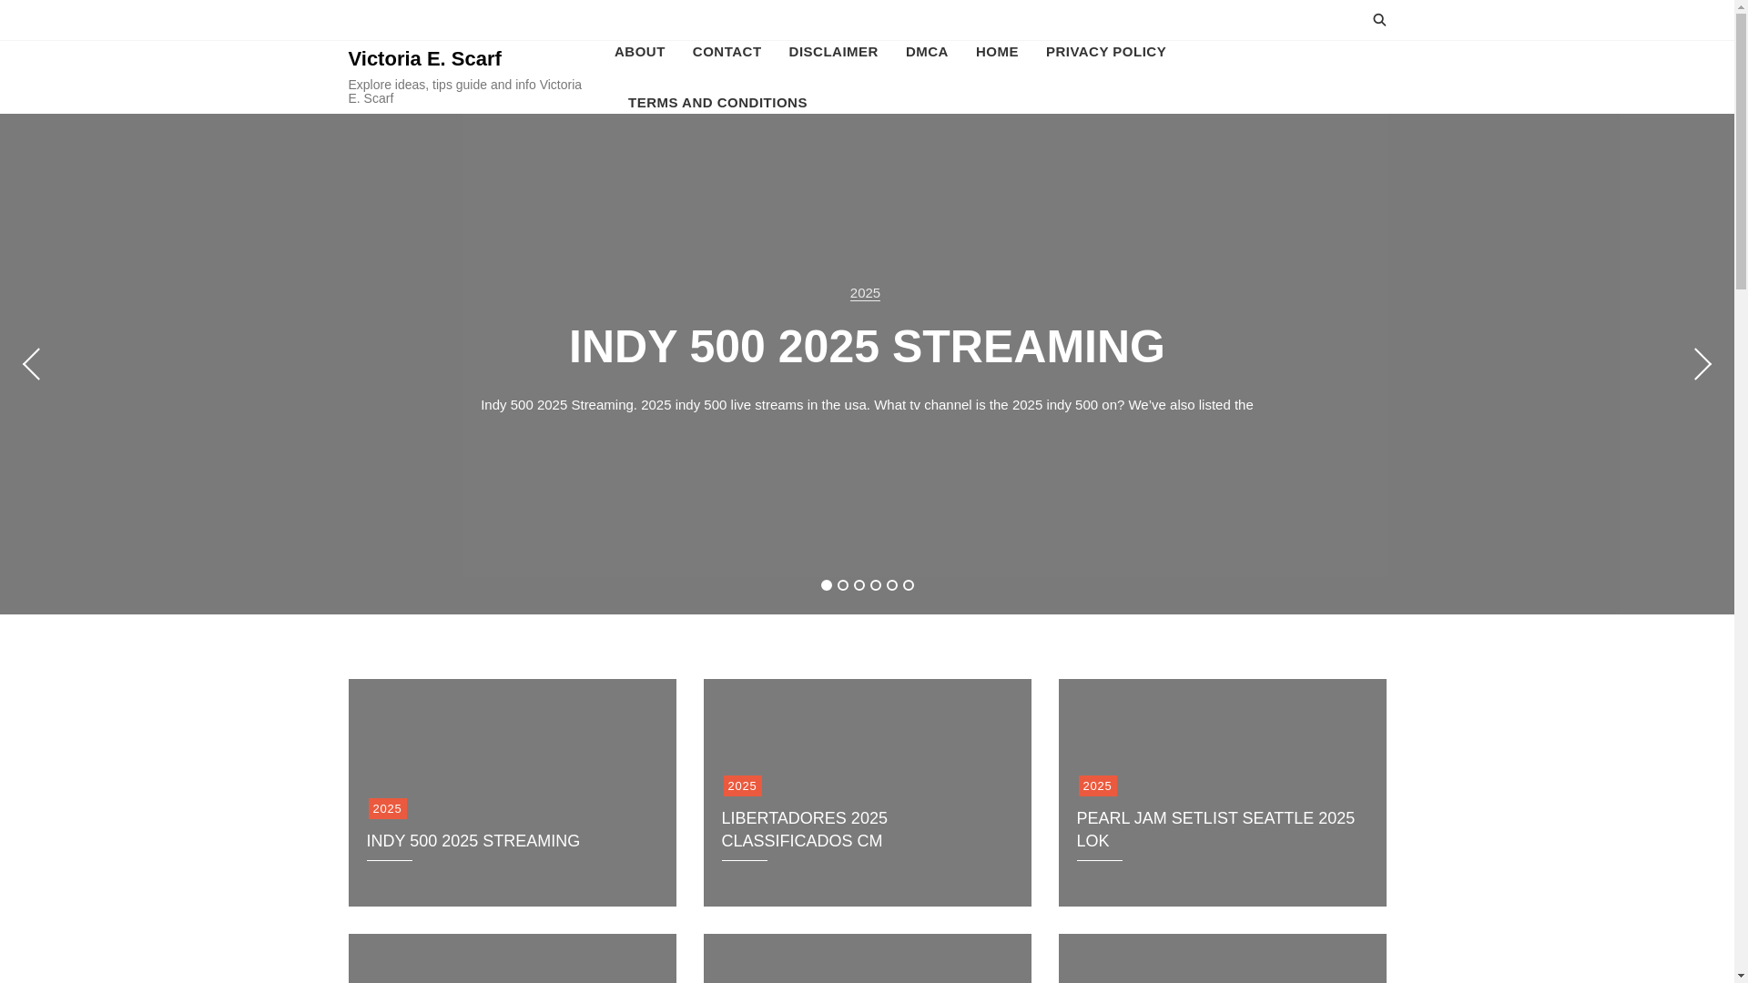Open the search icon in the top bar
Image resolution: width=1748 pixels, height=983 pixels.
pos(1379,20)
